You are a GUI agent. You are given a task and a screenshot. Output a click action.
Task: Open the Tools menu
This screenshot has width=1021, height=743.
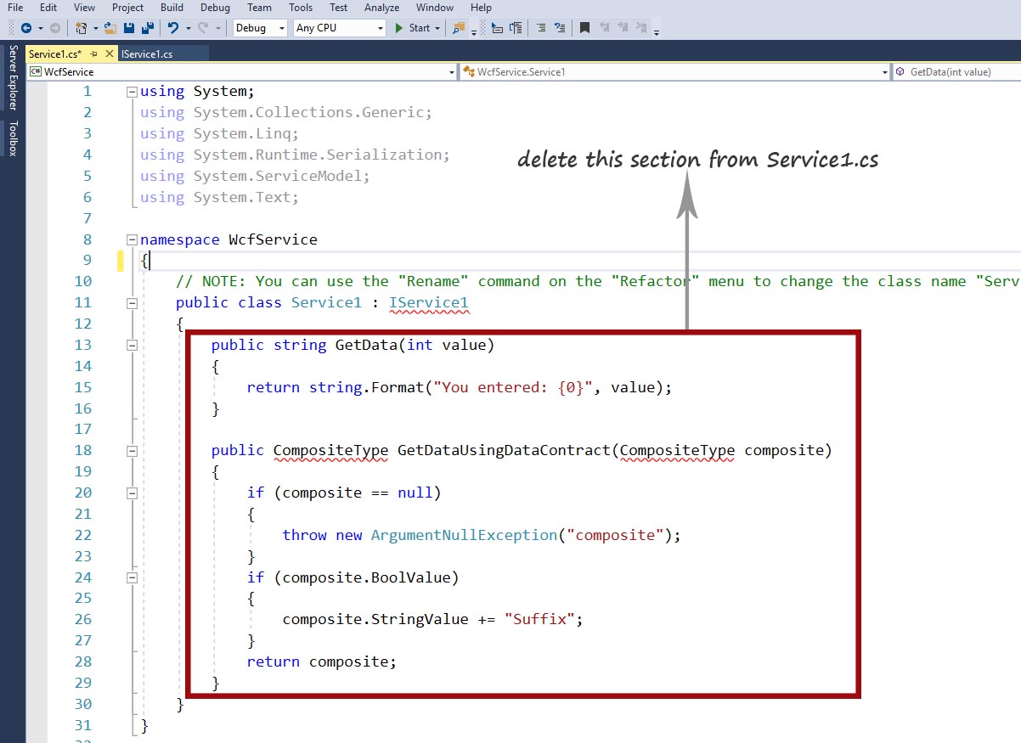click(301, 8)
